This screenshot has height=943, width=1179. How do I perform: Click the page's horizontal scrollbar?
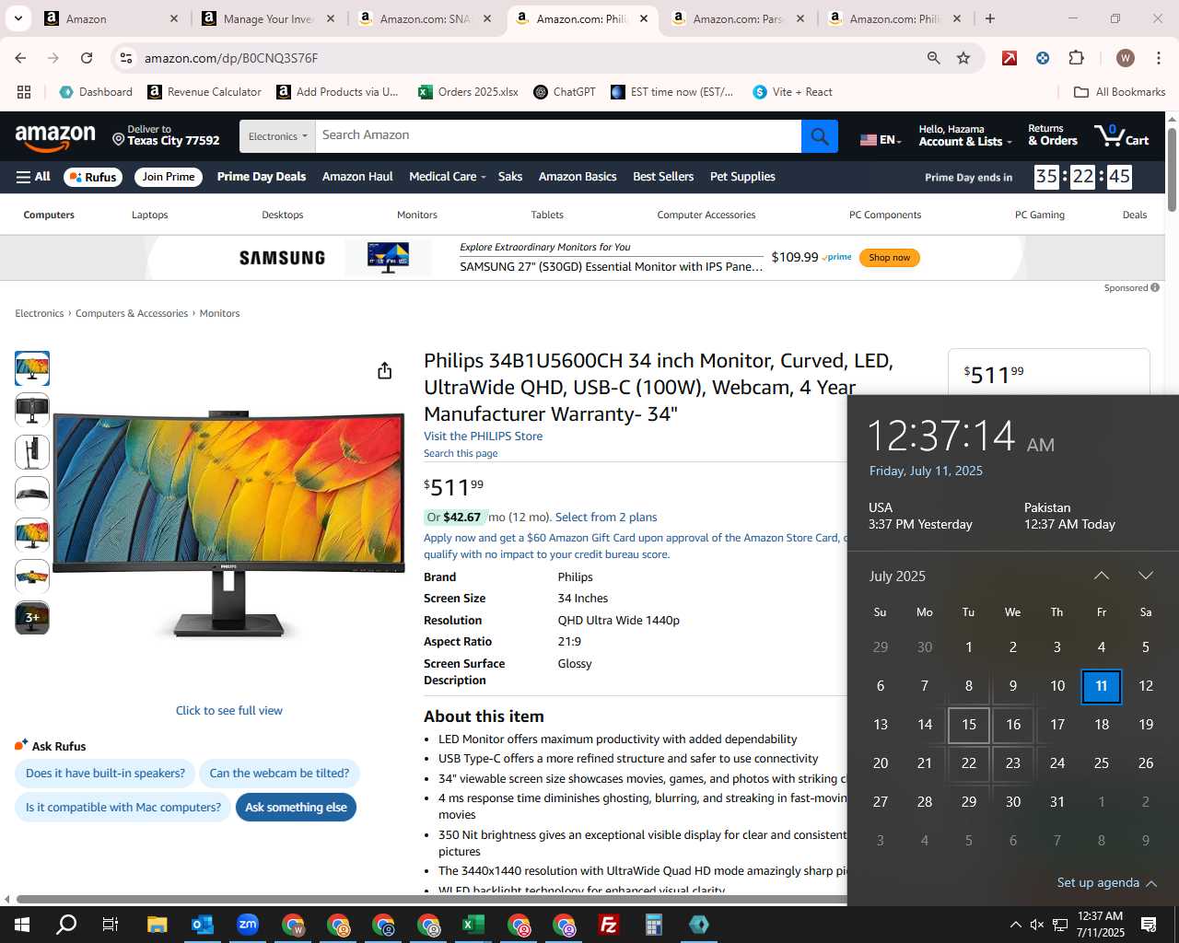coord(431,899)
